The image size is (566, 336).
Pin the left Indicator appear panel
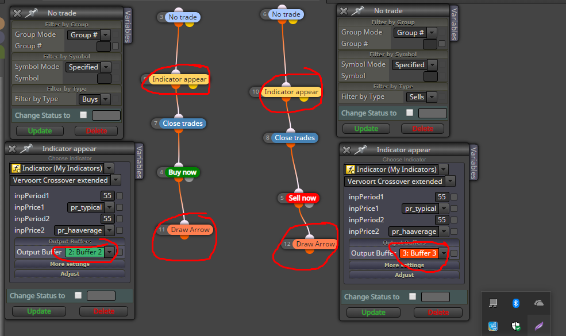(26, 148)
